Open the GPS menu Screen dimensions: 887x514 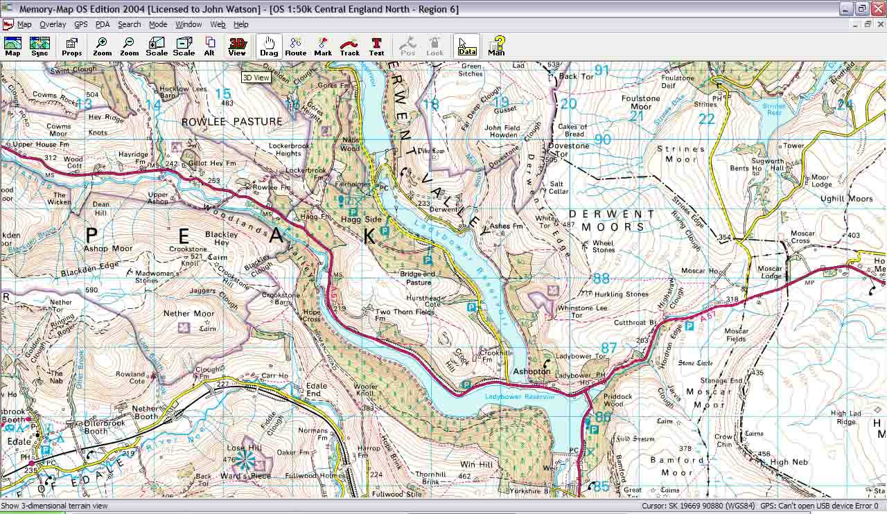[x=81, y=24]
